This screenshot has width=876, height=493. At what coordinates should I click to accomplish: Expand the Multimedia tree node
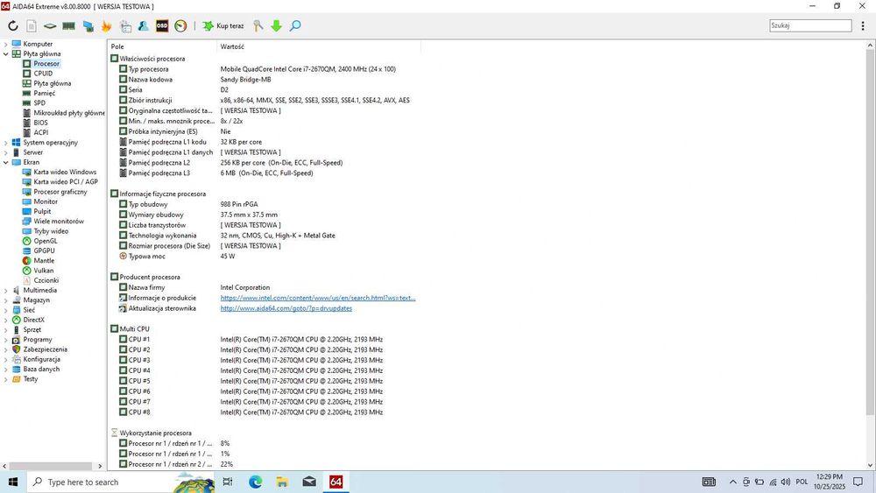point(5,291)
